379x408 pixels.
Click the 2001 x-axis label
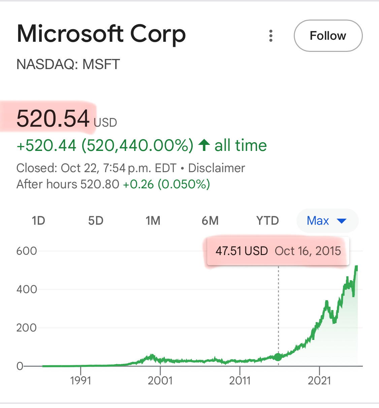pos(160,381)
